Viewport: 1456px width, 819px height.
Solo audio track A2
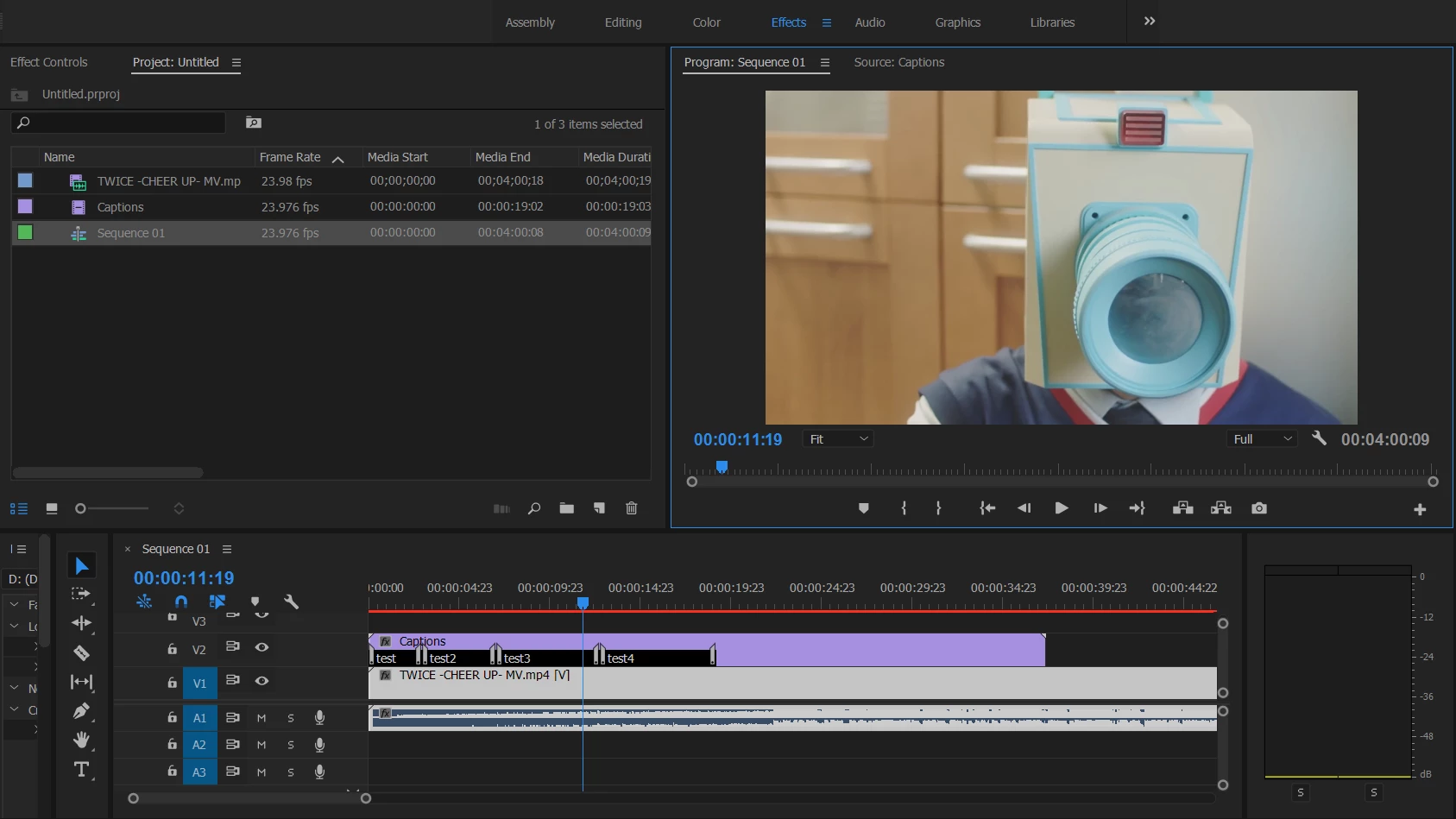[291, 745]
